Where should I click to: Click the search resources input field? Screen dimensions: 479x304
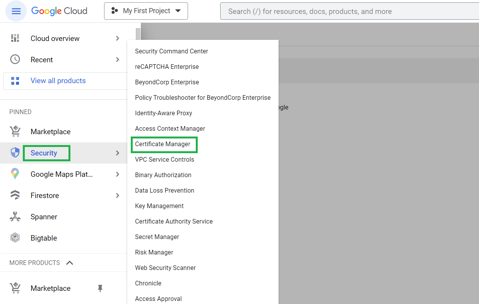tap(349, 11)
